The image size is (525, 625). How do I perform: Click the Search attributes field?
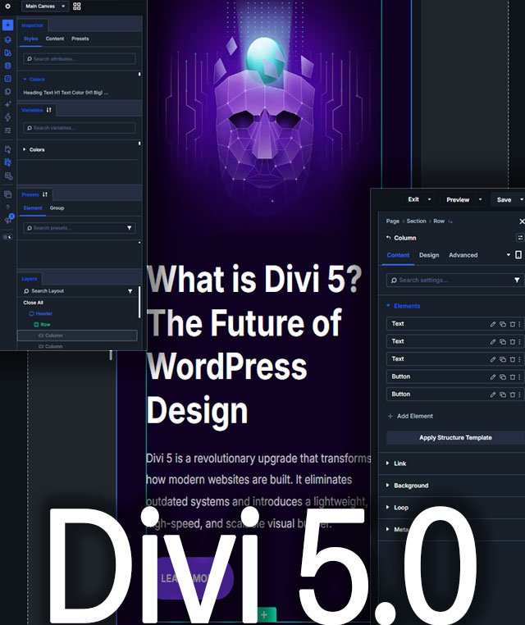pyautogui.click(x=80, y=59)
